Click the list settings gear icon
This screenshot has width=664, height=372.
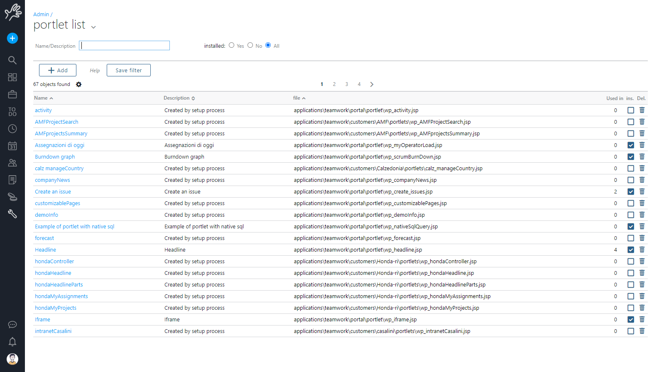tap(79, 84)
